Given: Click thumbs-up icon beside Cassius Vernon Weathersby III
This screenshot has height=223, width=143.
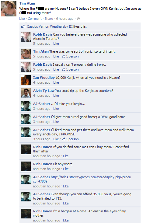Looking at the screenshot, I should [x=23, y=26].
